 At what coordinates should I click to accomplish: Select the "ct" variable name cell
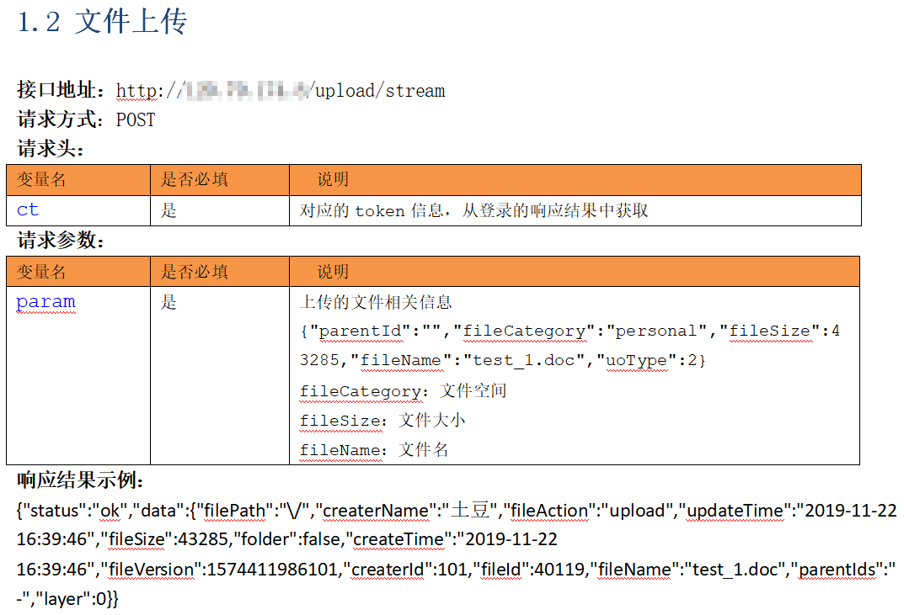[x=28, y=210]
